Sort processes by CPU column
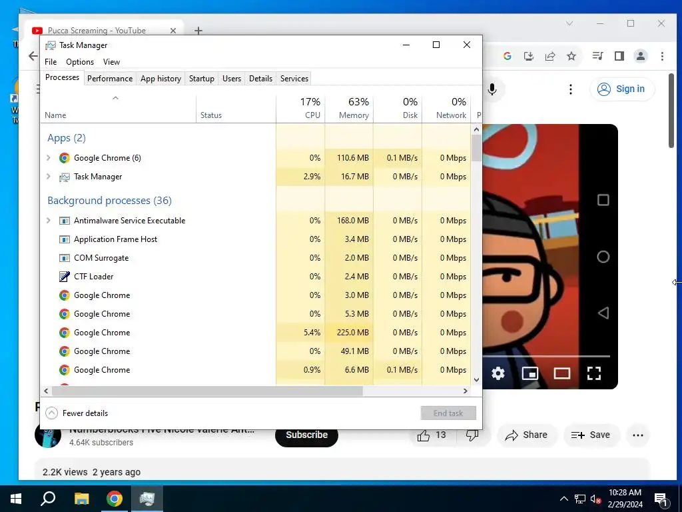The image size is (682, 512). [x=300, y=108]
